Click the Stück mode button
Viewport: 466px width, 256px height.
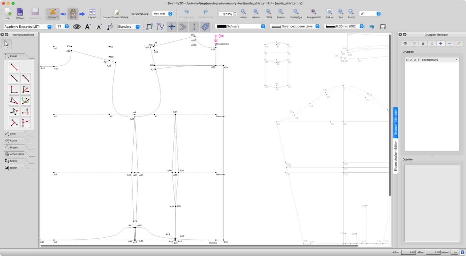[73, 14]
